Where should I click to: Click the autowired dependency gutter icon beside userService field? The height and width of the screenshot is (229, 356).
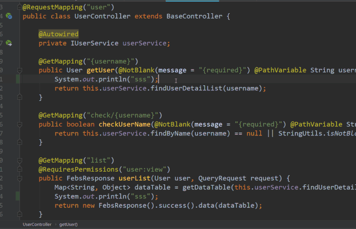[9, 43]
